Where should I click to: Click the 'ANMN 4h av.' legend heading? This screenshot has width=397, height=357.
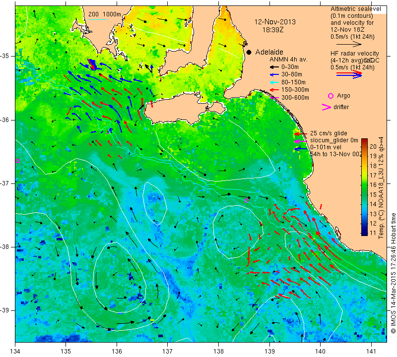(x=288, y=59)
